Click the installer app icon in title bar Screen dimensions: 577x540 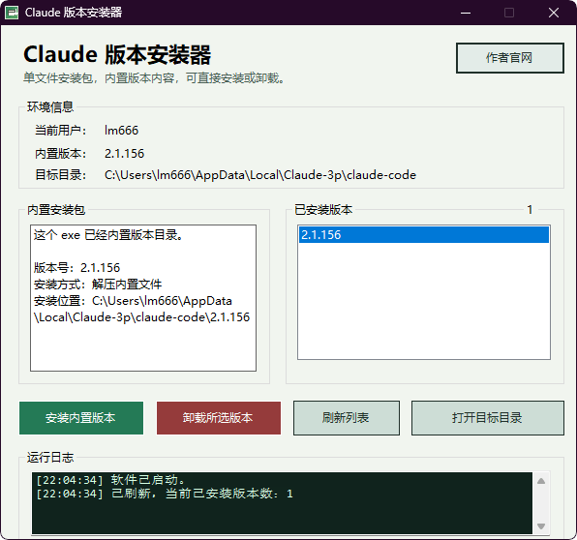[12, 13]
